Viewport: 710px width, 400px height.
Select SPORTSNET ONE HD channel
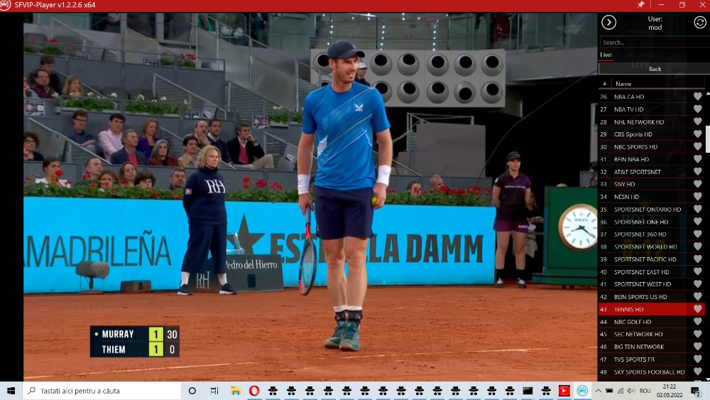[651, 222]
